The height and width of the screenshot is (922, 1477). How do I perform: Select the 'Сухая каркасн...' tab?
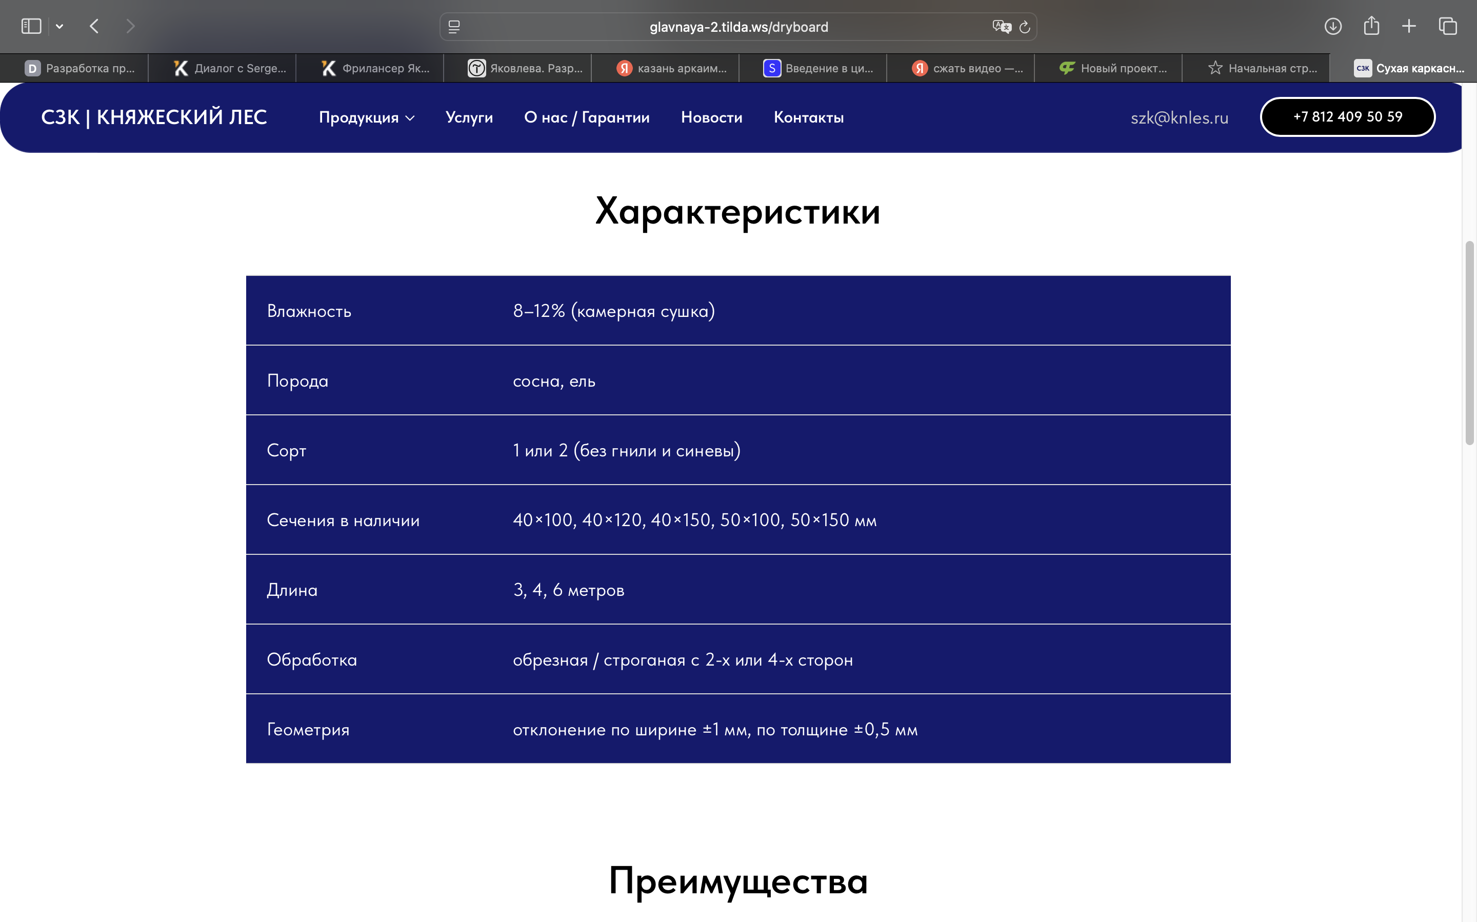click(x=1403, y=68)
